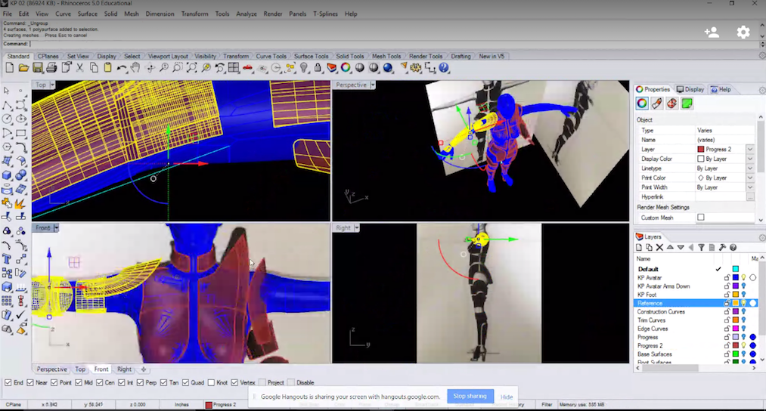
Task: Toggle the End osnap checkbox
Action: tap(8, 383)
